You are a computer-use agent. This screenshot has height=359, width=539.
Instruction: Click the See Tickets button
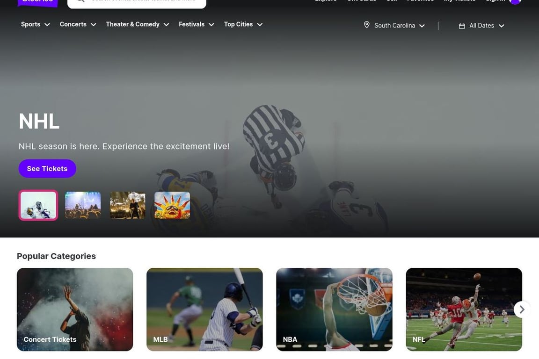pos(47,168)
